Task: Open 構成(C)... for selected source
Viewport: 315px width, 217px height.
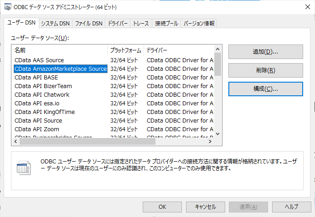Action: coord(266,89)
